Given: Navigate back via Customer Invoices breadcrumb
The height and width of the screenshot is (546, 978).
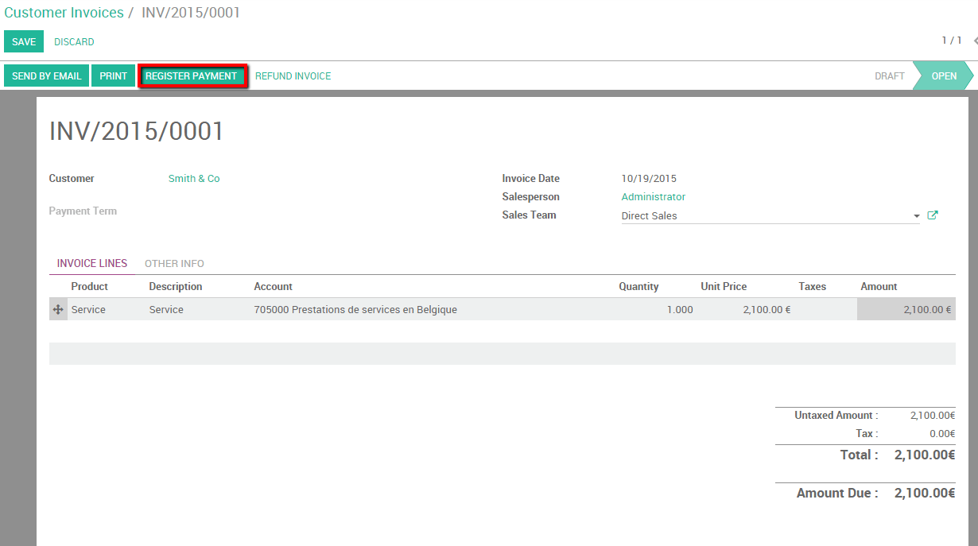Looking at the screenshot, I should (64, 13).
